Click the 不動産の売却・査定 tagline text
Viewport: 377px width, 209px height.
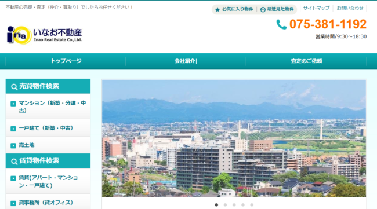point(69,8)
